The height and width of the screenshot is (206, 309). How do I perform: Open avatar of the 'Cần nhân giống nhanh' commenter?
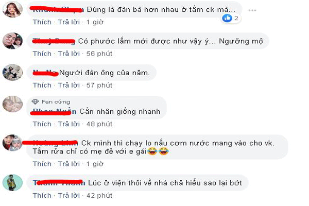pos(12,104)
